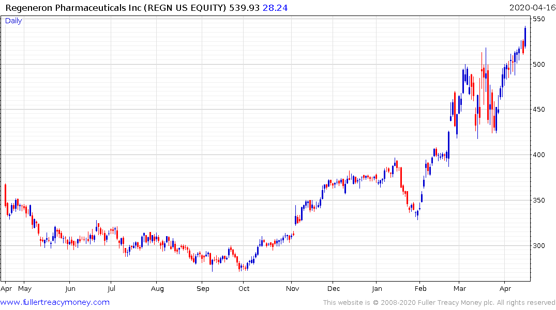Click the date 2020-04-16

532,8
